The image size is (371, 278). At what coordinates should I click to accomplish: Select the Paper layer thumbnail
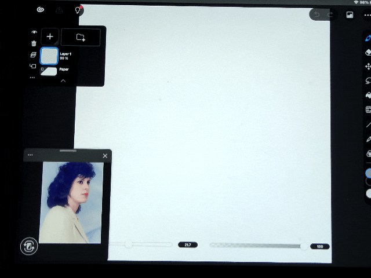(49, 71)
